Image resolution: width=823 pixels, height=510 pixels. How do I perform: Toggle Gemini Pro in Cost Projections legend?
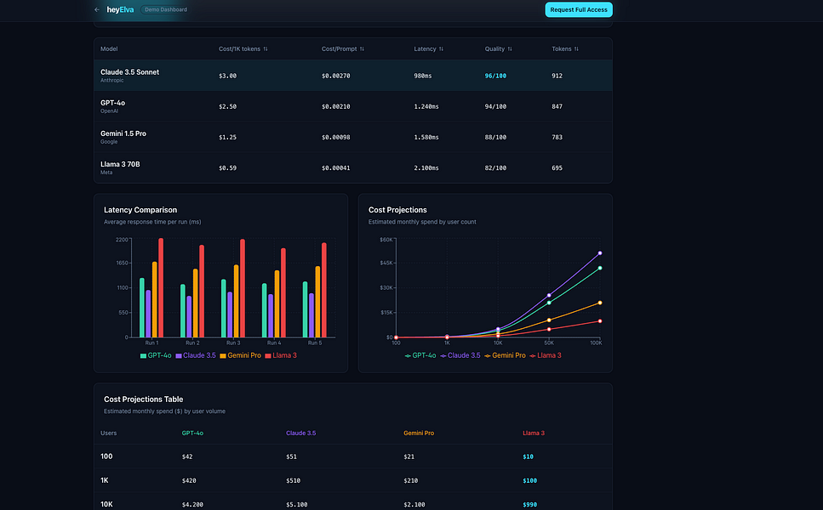[505, 355]
